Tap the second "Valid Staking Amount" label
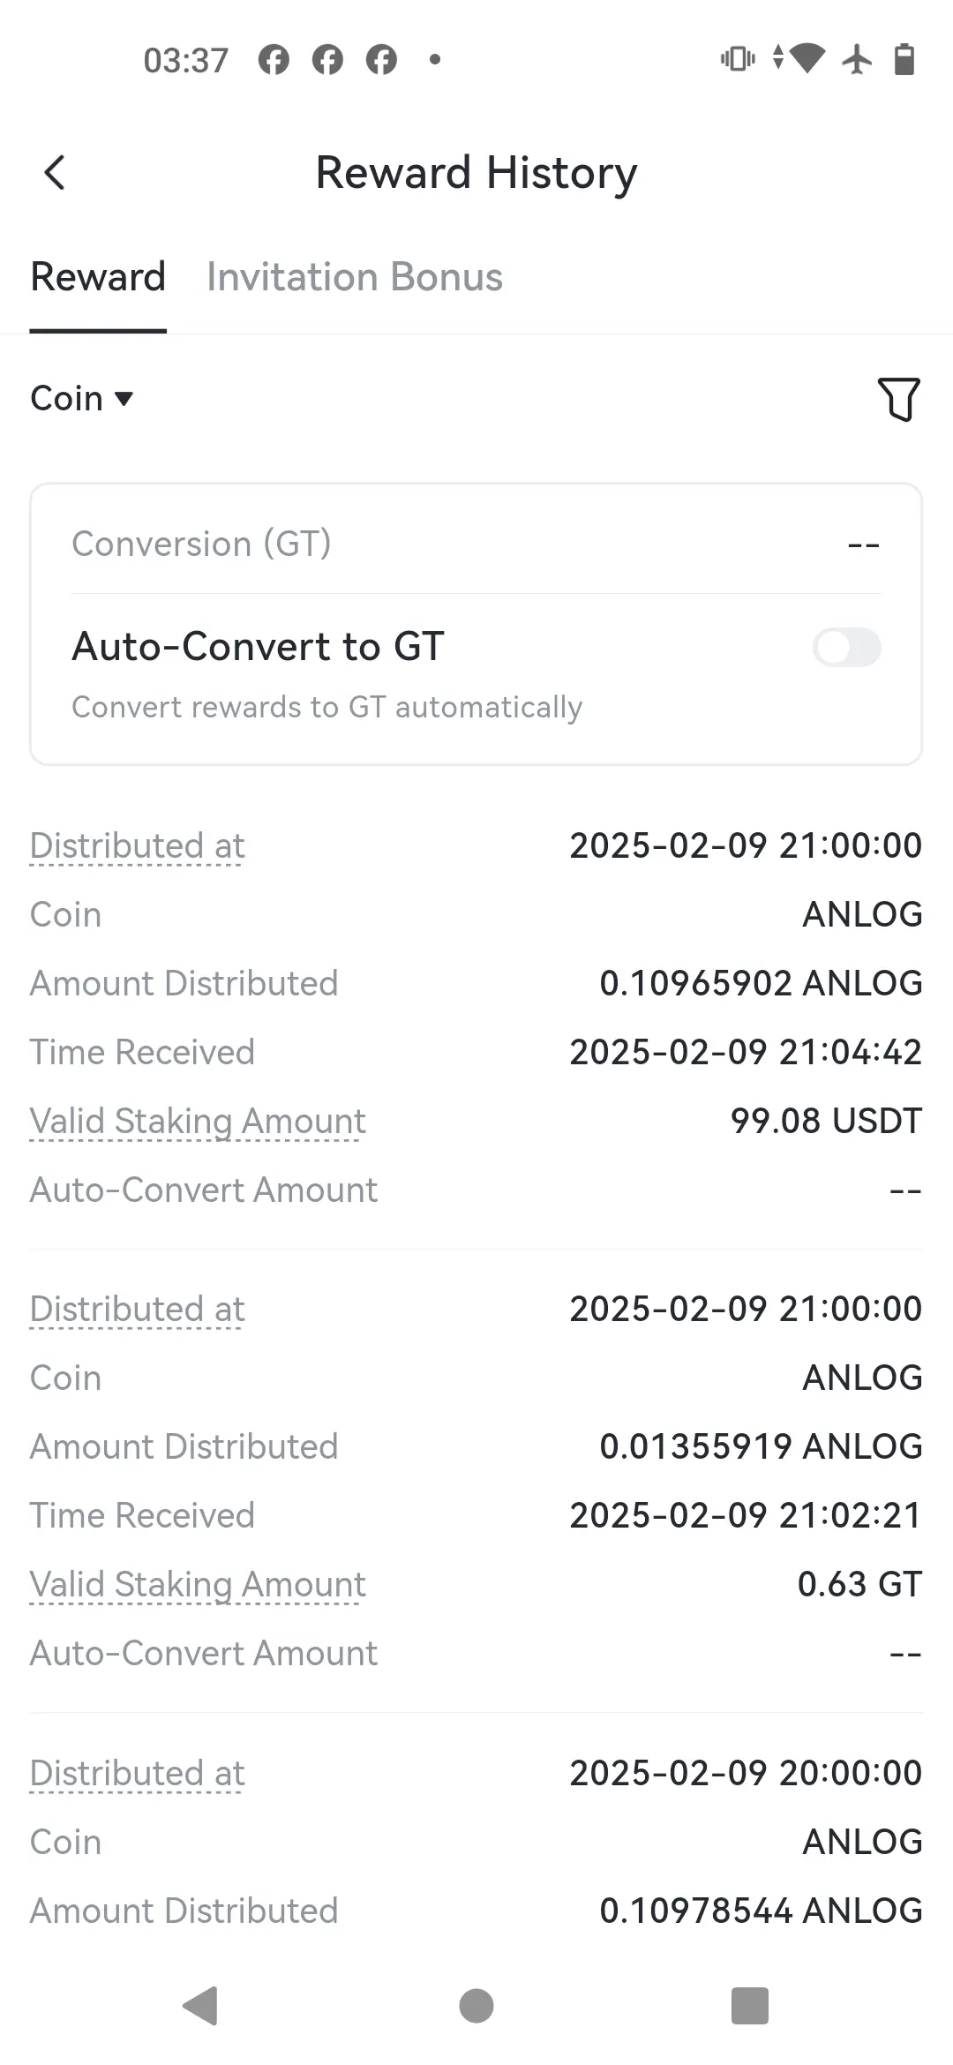953x2065 pixels. (197, 1584)
